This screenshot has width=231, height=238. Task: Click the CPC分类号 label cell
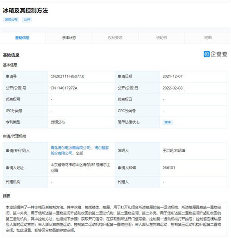point(137,111)
